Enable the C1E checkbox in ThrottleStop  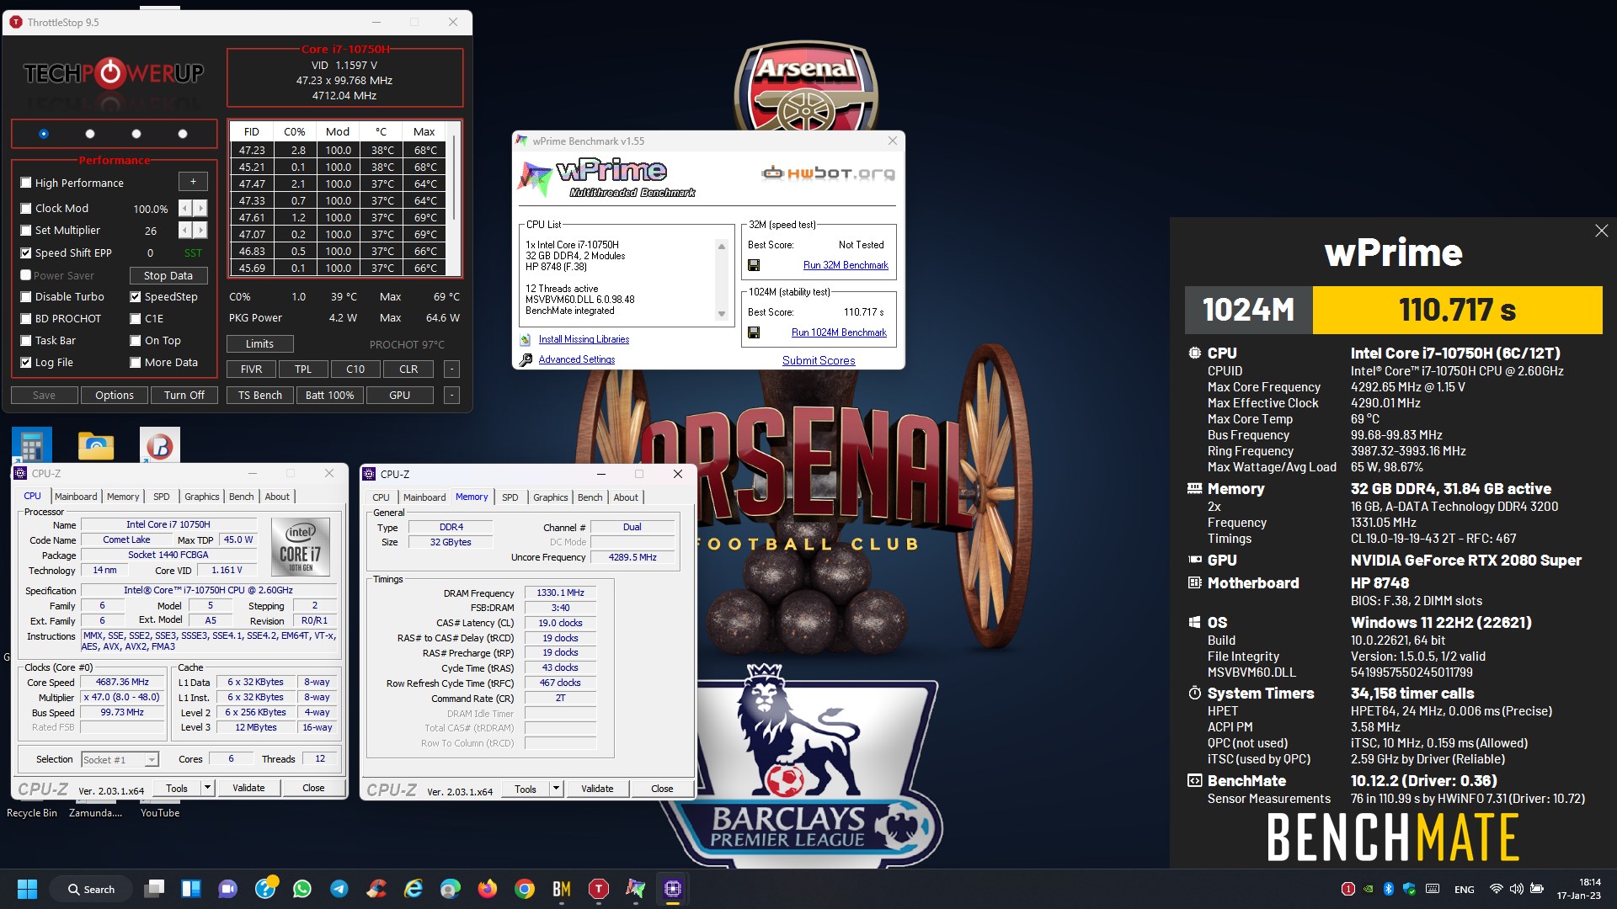pos(136,318)
